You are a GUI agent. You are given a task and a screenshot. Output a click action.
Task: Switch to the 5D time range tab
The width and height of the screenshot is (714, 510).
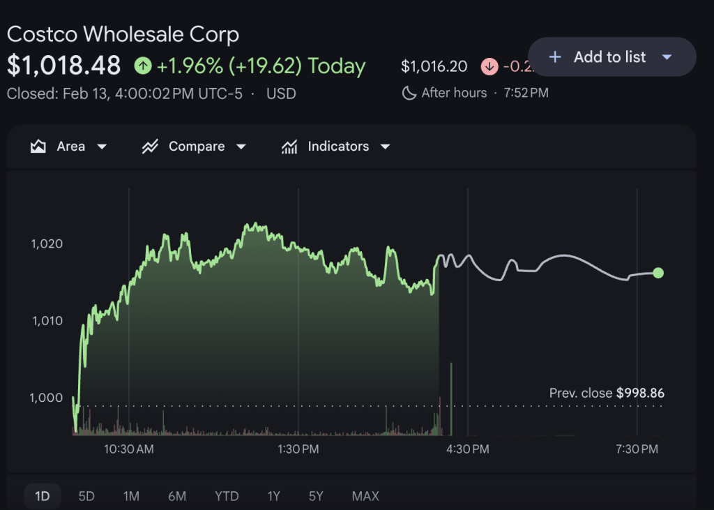(x=86, y=496)
